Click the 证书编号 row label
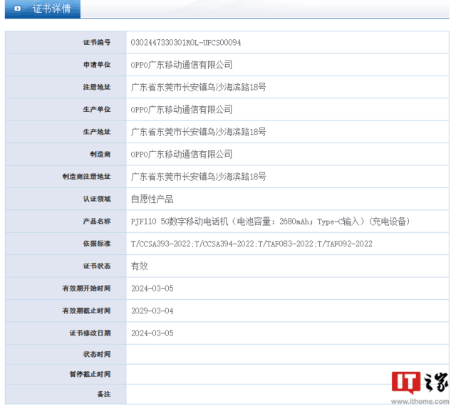The width and height of the screenshot is (456, 411). tap(97, 43)
